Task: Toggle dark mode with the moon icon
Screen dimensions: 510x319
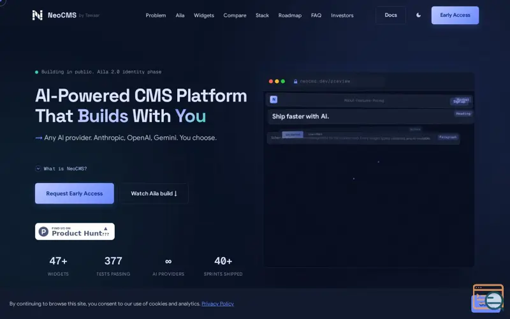Action: tap(419, 15)
